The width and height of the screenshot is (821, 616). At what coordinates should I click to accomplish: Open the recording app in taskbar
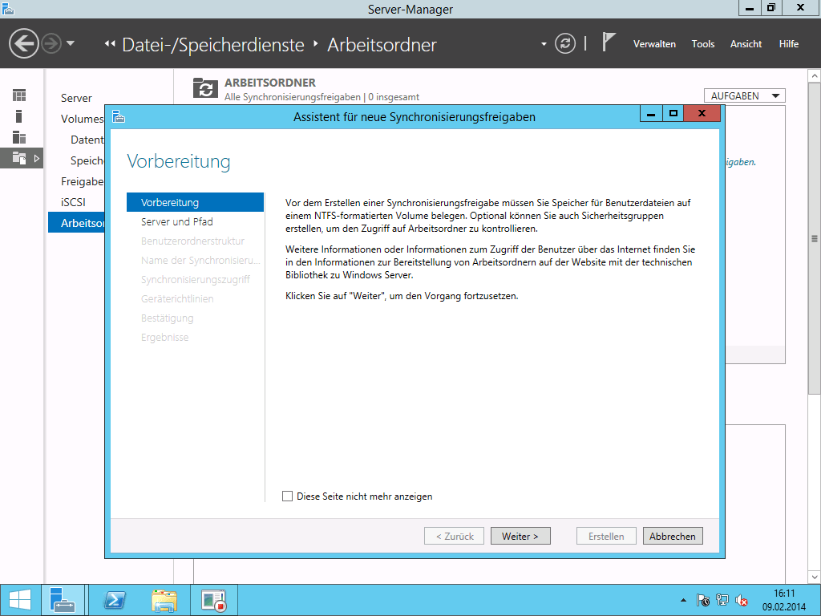213,600
